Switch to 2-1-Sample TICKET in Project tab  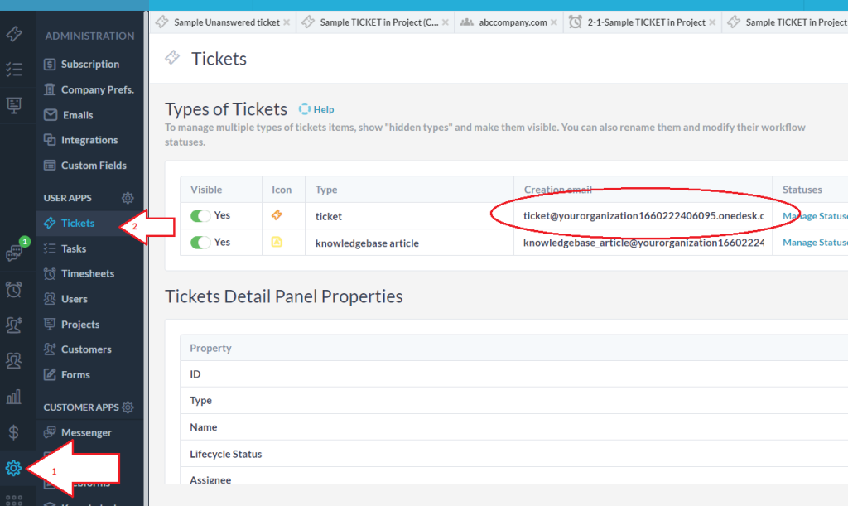pyautogui.click(x=644, y=22)
